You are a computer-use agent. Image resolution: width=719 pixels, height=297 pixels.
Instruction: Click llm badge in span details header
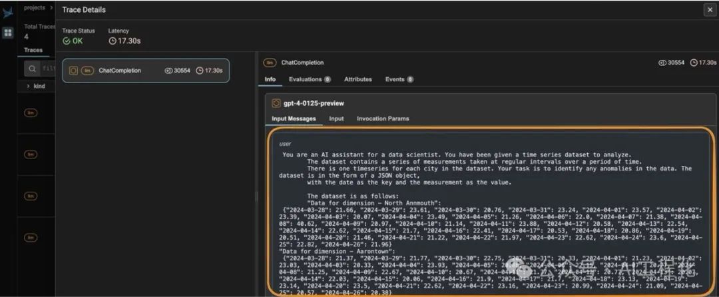click(270, 63)
